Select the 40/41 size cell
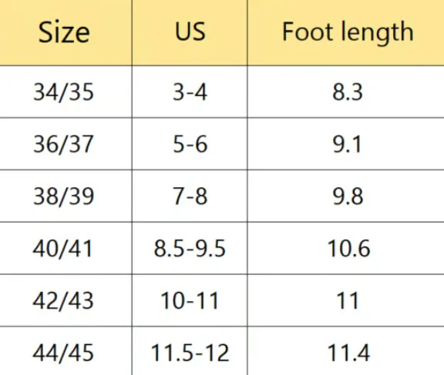 66,248
